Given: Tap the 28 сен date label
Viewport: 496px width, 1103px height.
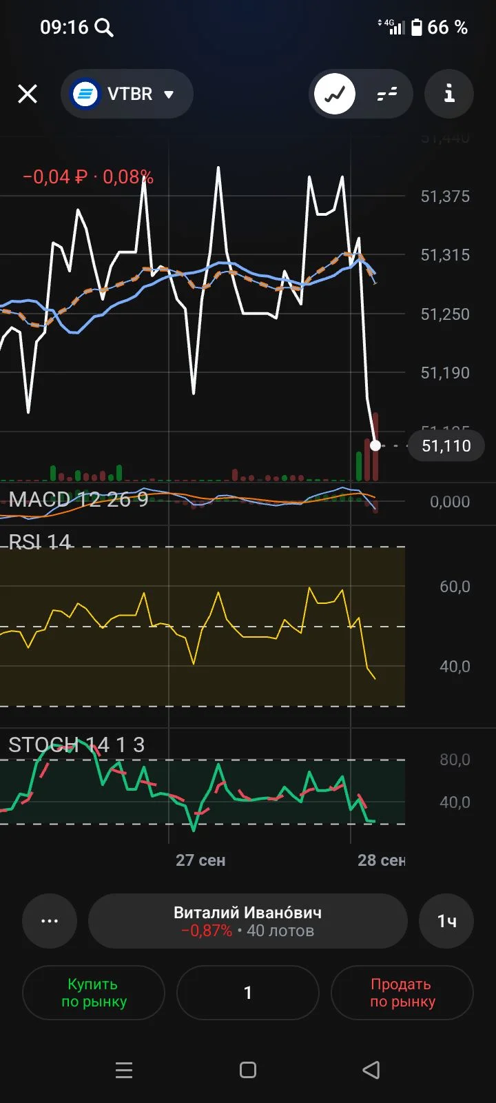Looking at the screenshot, I should [382, 860].
